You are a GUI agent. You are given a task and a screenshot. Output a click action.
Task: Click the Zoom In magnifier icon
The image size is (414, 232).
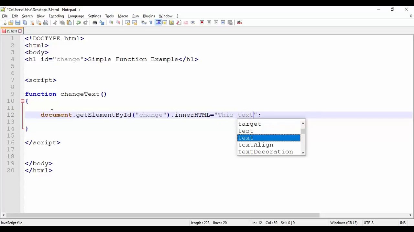point(111,22)
